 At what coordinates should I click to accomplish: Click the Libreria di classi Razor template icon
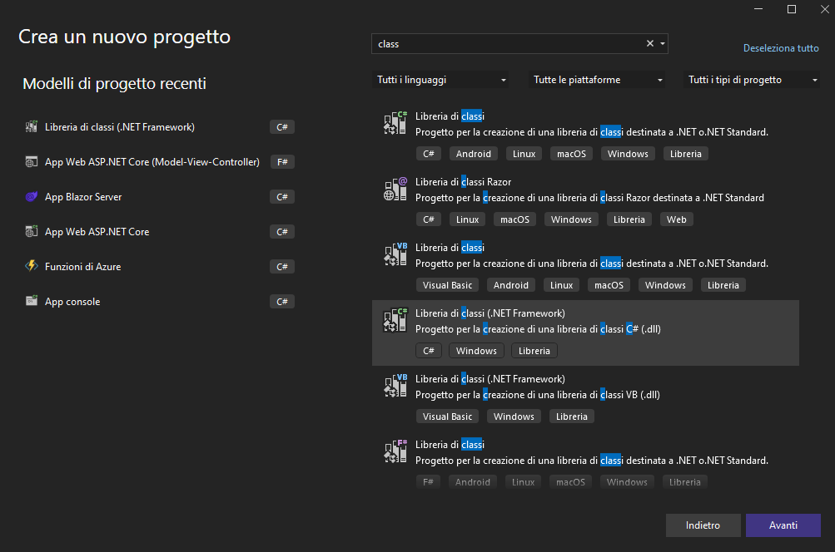coord(395,189)
